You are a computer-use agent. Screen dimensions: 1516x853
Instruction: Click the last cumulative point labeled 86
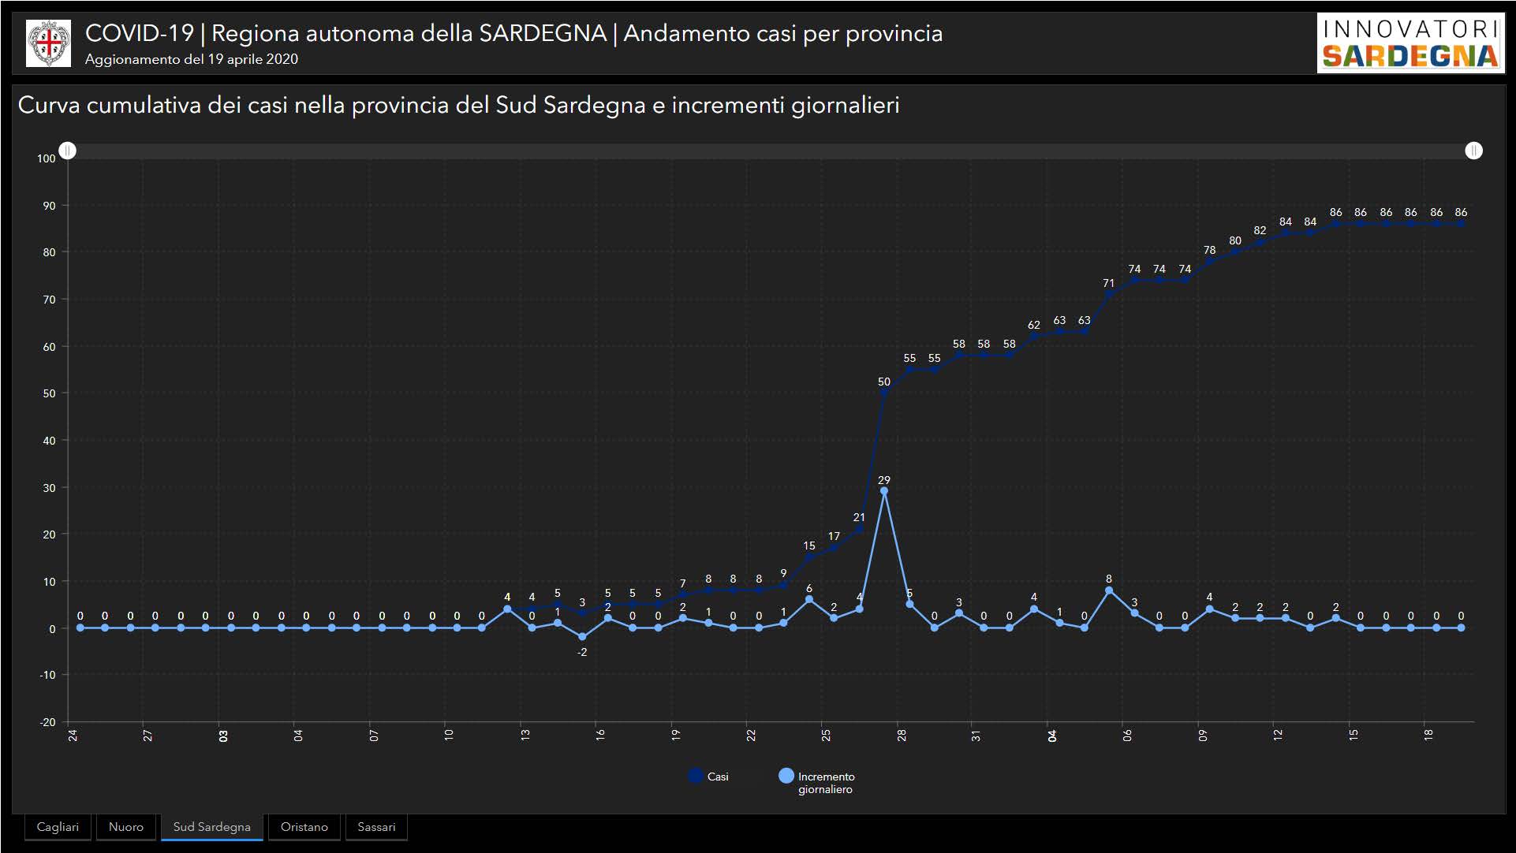point(1461,224)
